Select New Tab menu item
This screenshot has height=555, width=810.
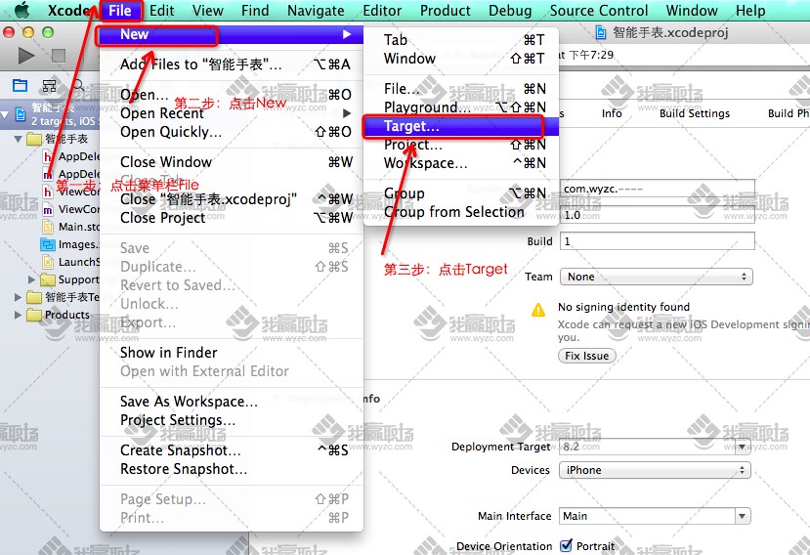[x=461, y=40]
